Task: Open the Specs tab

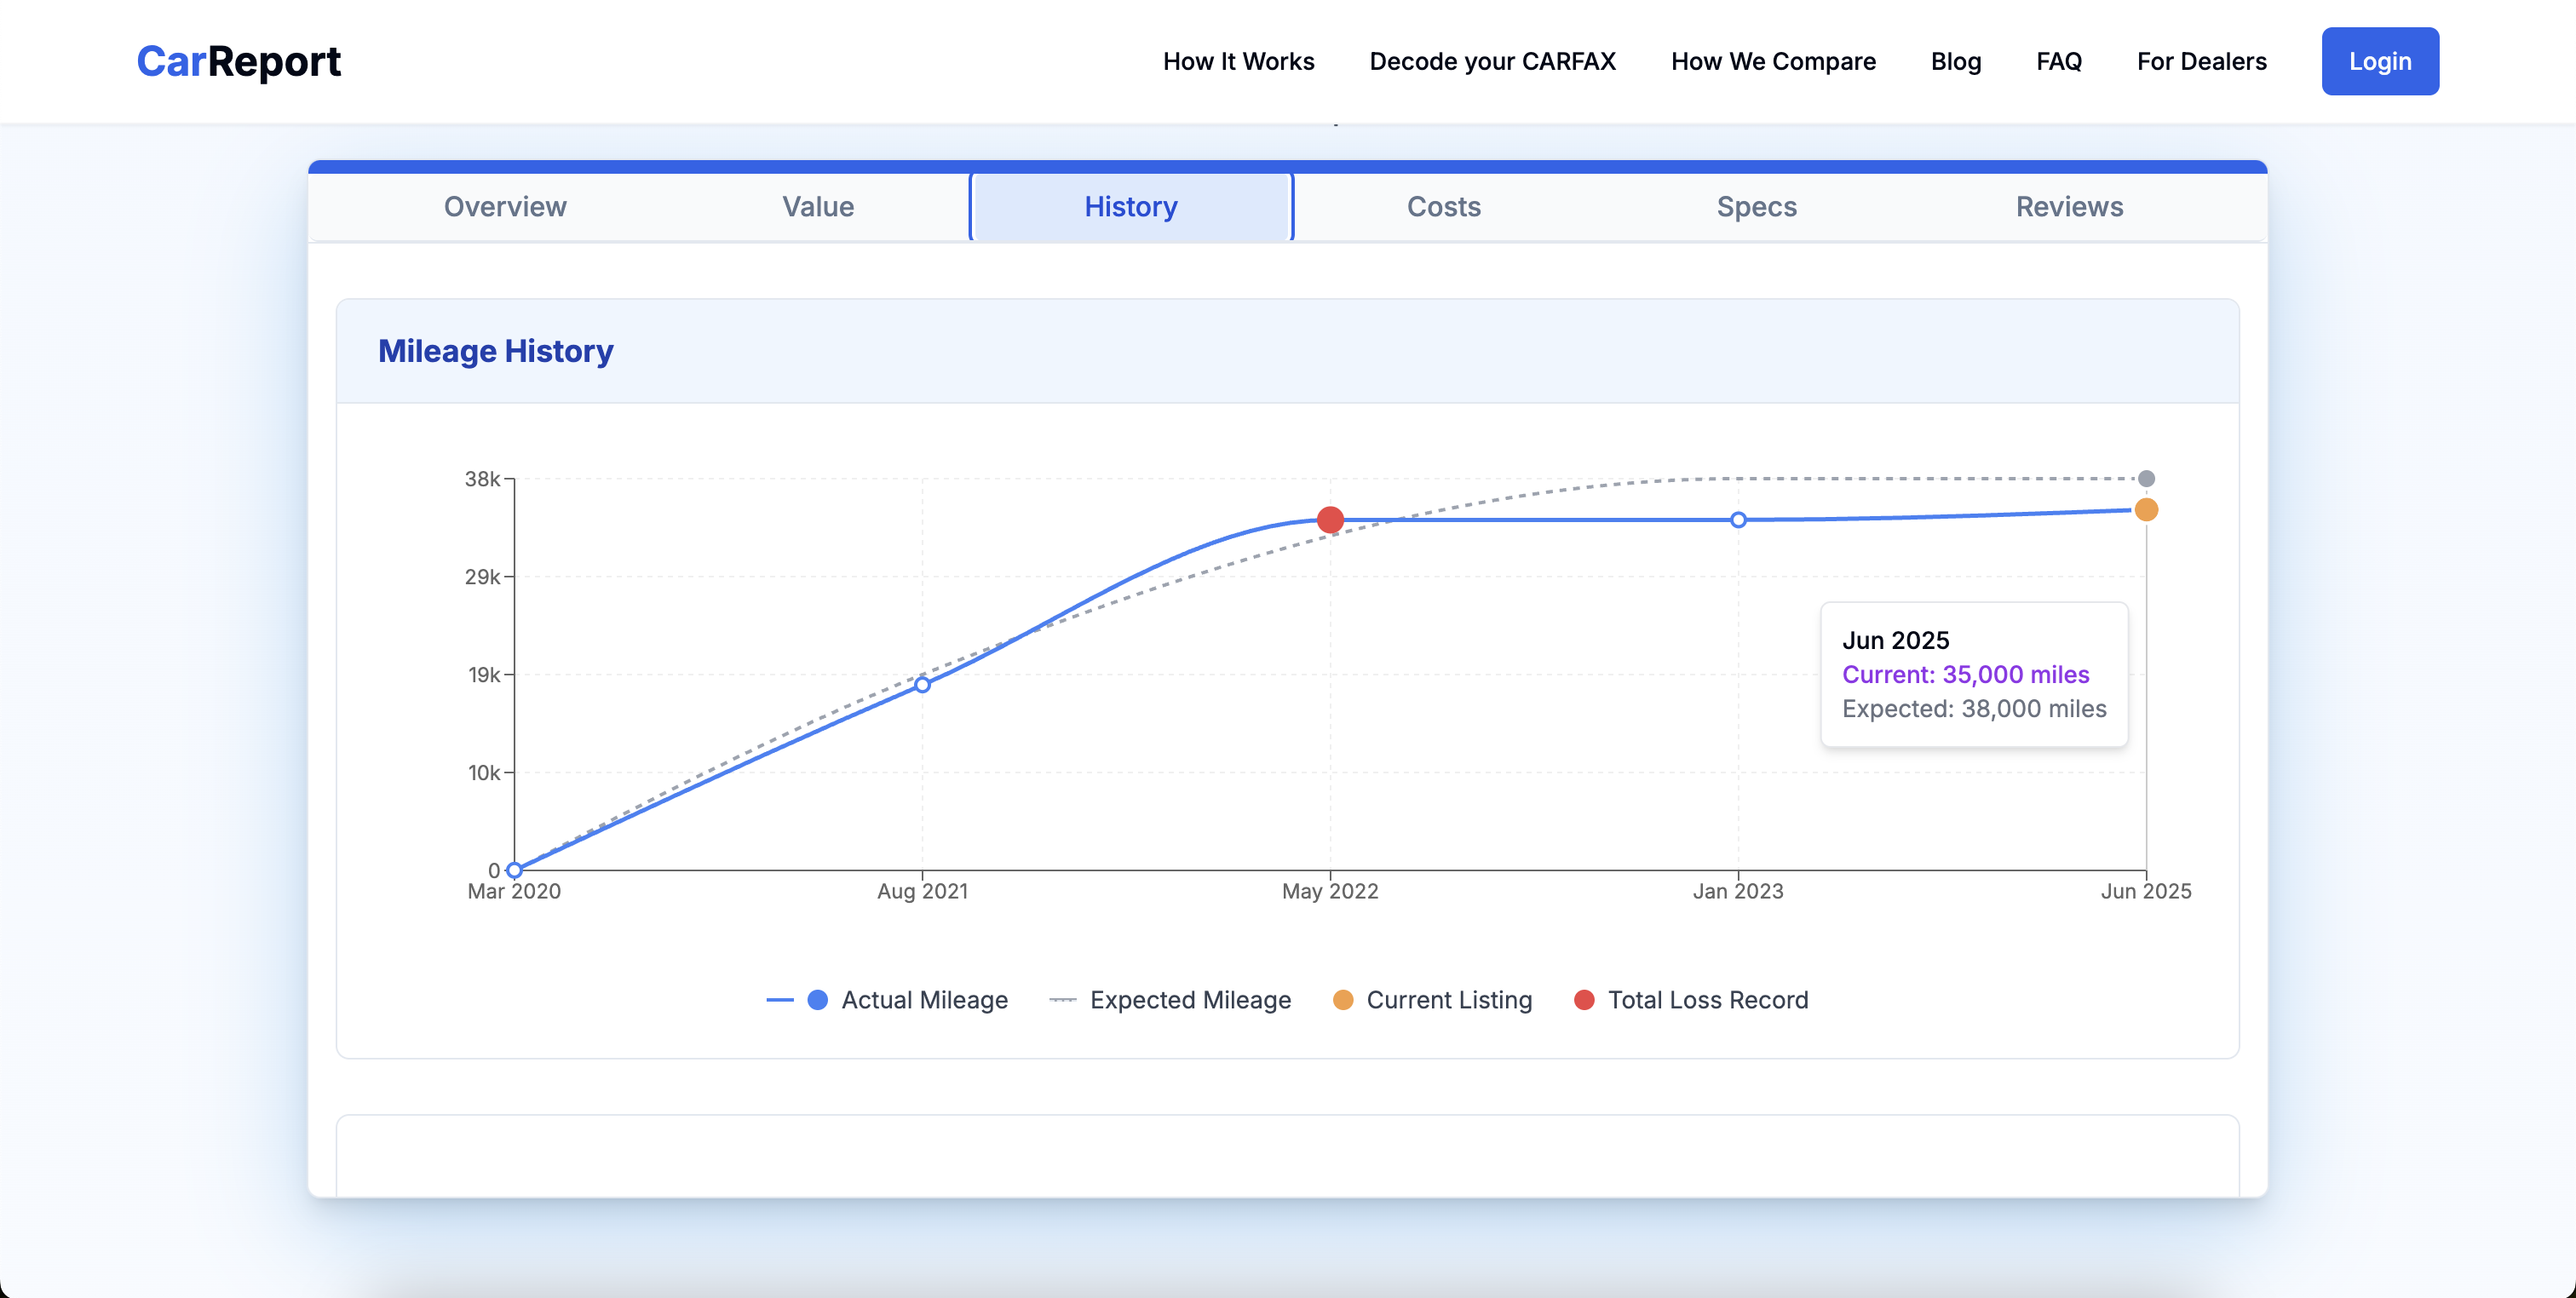Action: point(1756,207)
